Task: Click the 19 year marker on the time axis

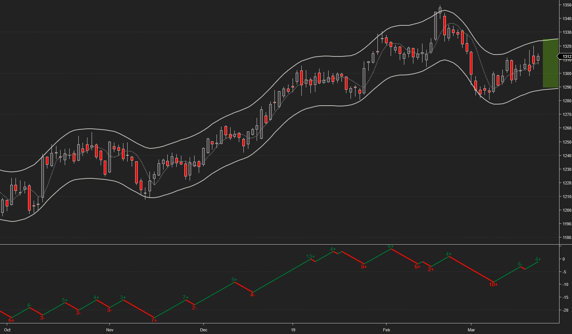Action: point(293,330)
